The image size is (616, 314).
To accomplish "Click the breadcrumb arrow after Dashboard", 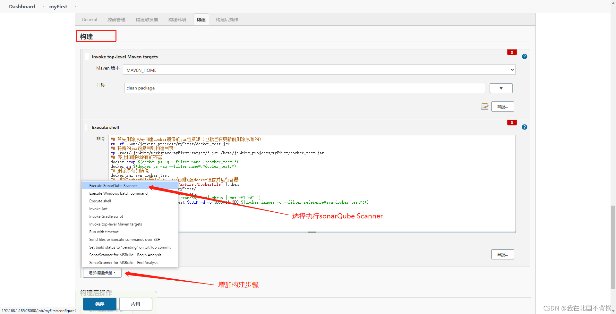I will [43, 6].
